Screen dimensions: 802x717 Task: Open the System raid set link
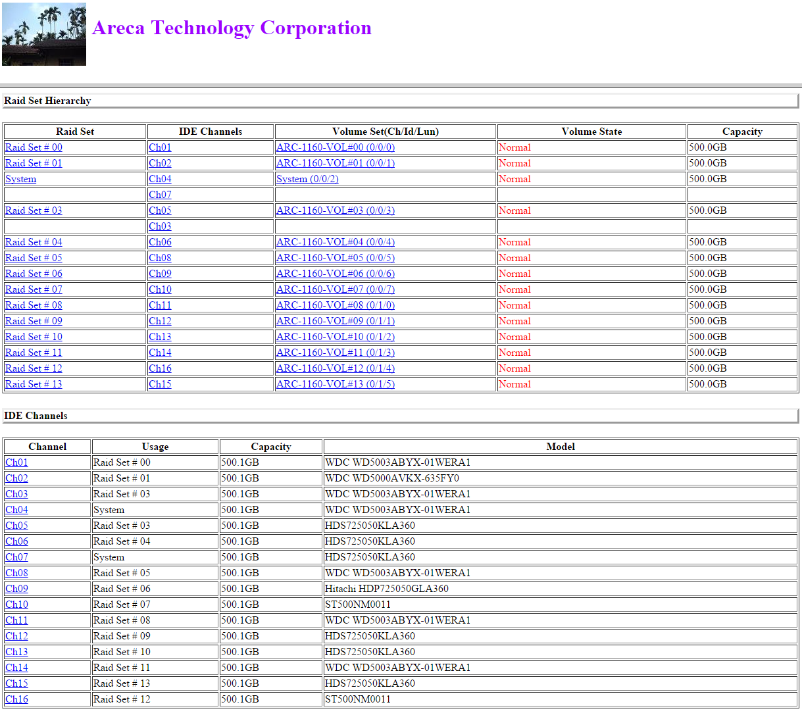click(x=21, y=179)
